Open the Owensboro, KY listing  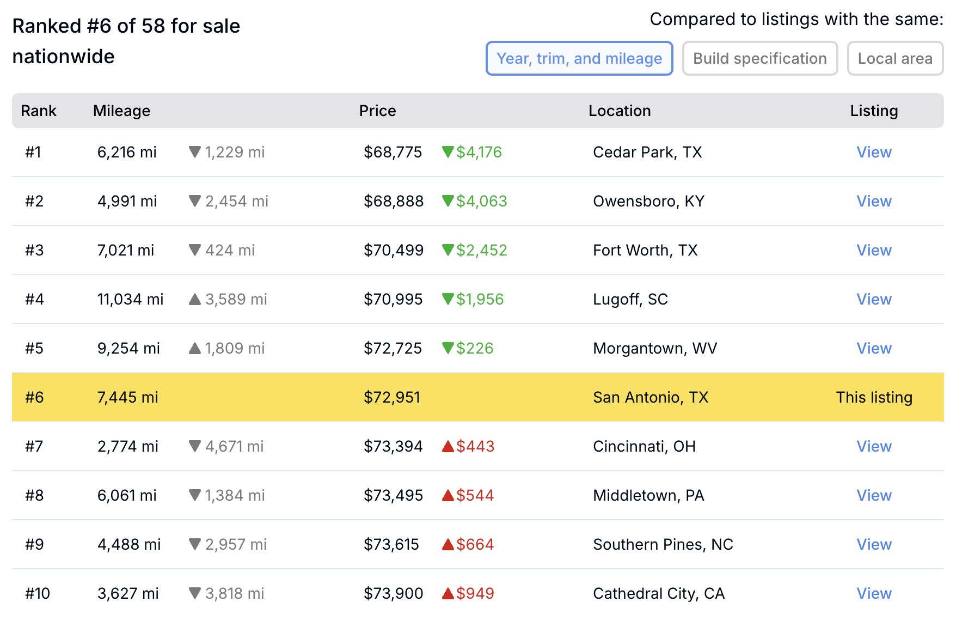(x=874, y=201)
